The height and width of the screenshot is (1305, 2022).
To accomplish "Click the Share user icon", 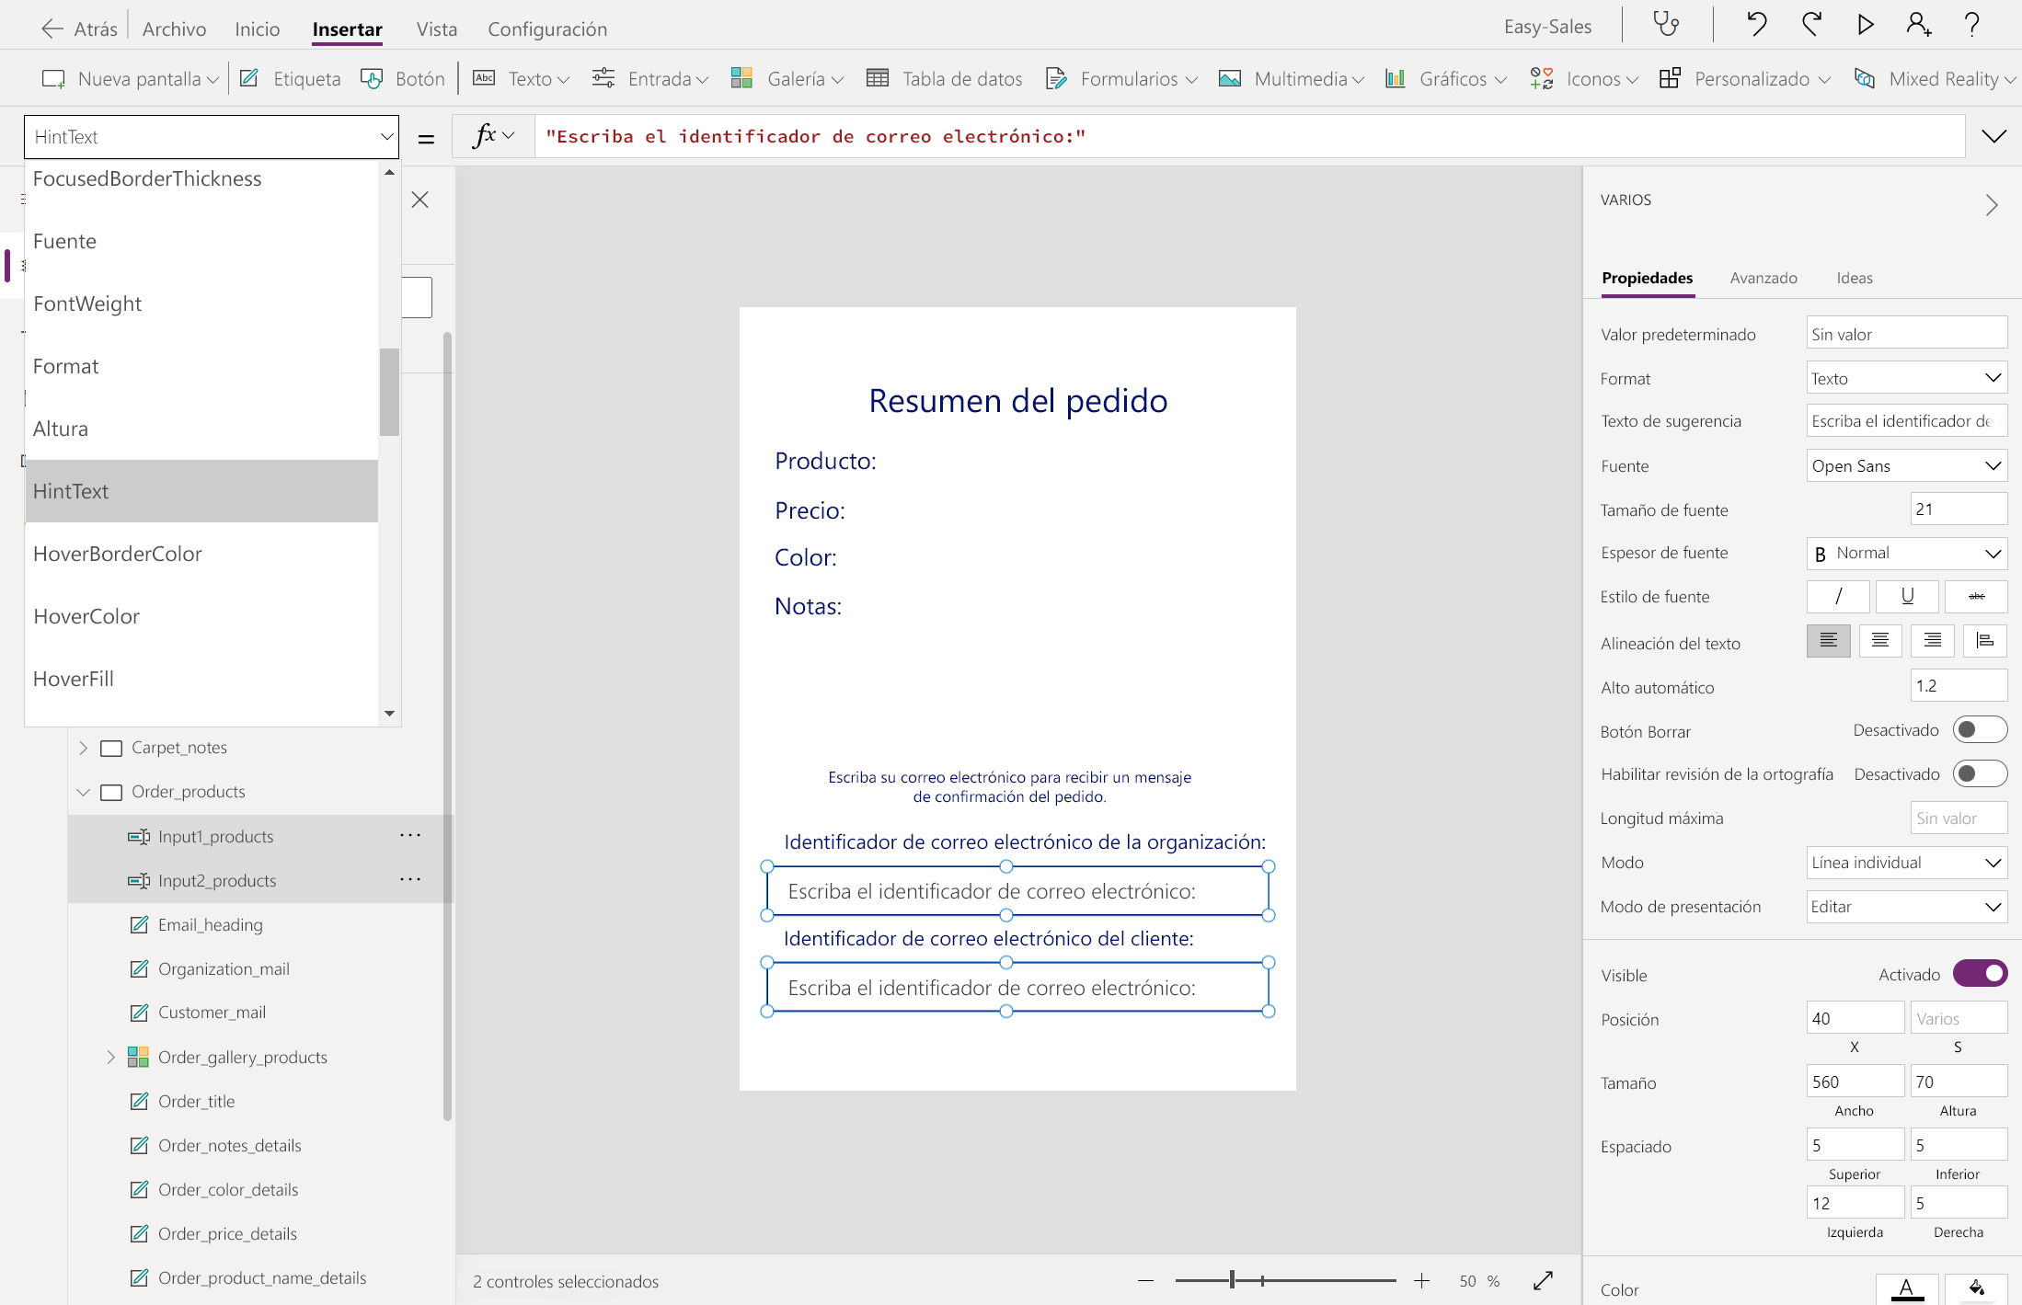I will [x=1918, y=25].
